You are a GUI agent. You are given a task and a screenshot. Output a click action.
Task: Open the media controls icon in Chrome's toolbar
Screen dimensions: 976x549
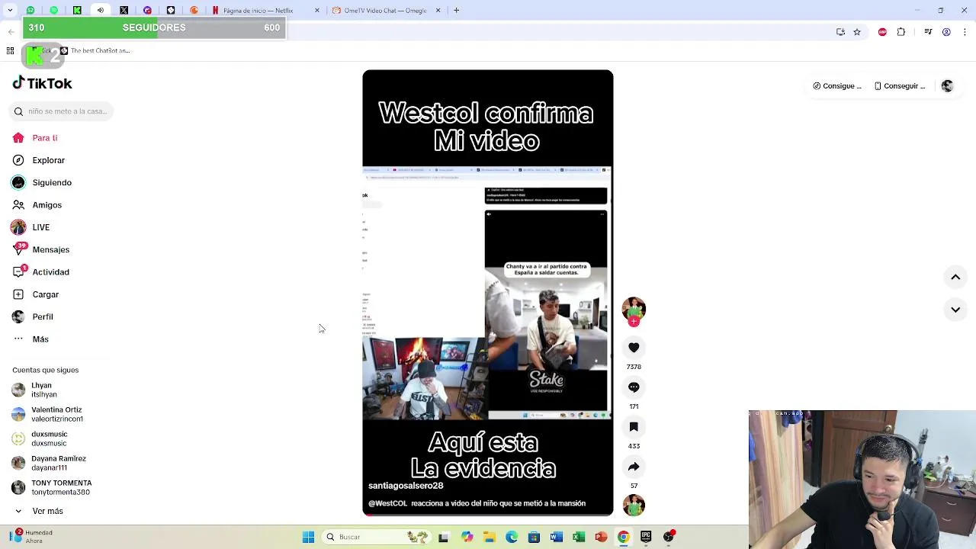[x=928, y=32]
